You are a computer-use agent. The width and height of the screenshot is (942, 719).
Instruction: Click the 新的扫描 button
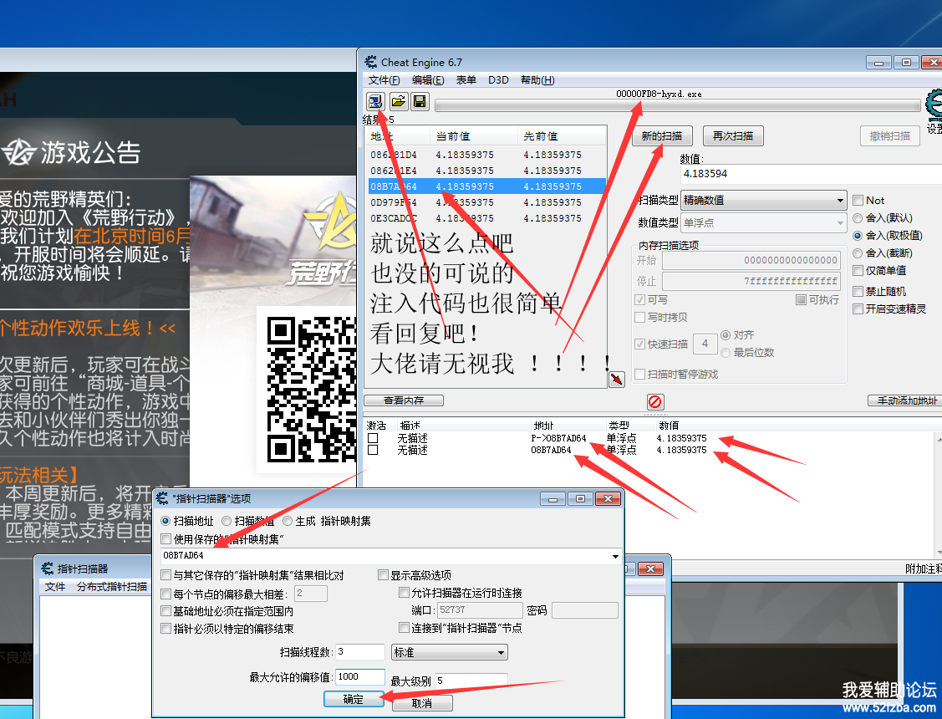[x=662, y=135]
